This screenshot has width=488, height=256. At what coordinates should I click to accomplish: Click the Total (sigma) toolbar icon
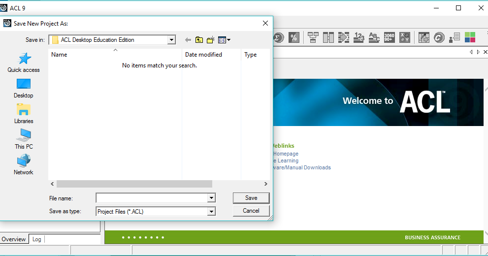point(279,37)
